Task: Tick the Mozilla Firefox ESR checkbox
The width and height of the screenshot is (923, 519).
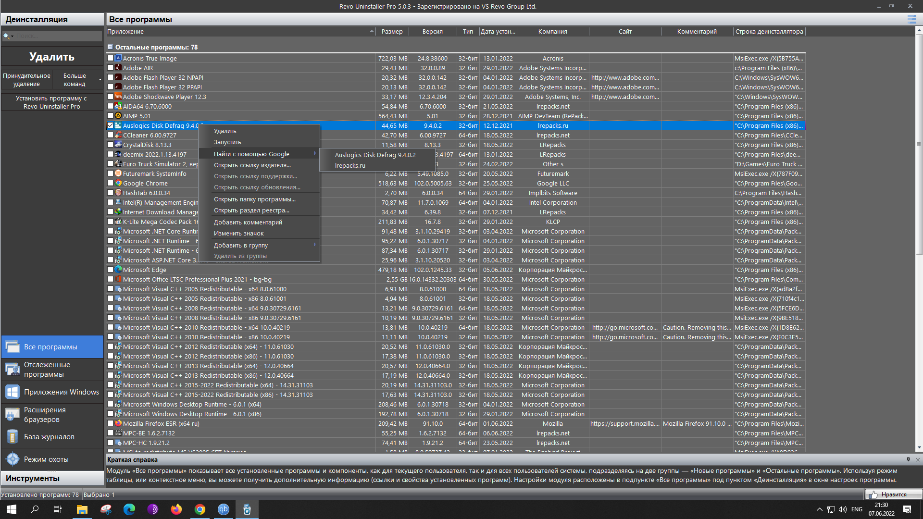Action: [110, 423]
